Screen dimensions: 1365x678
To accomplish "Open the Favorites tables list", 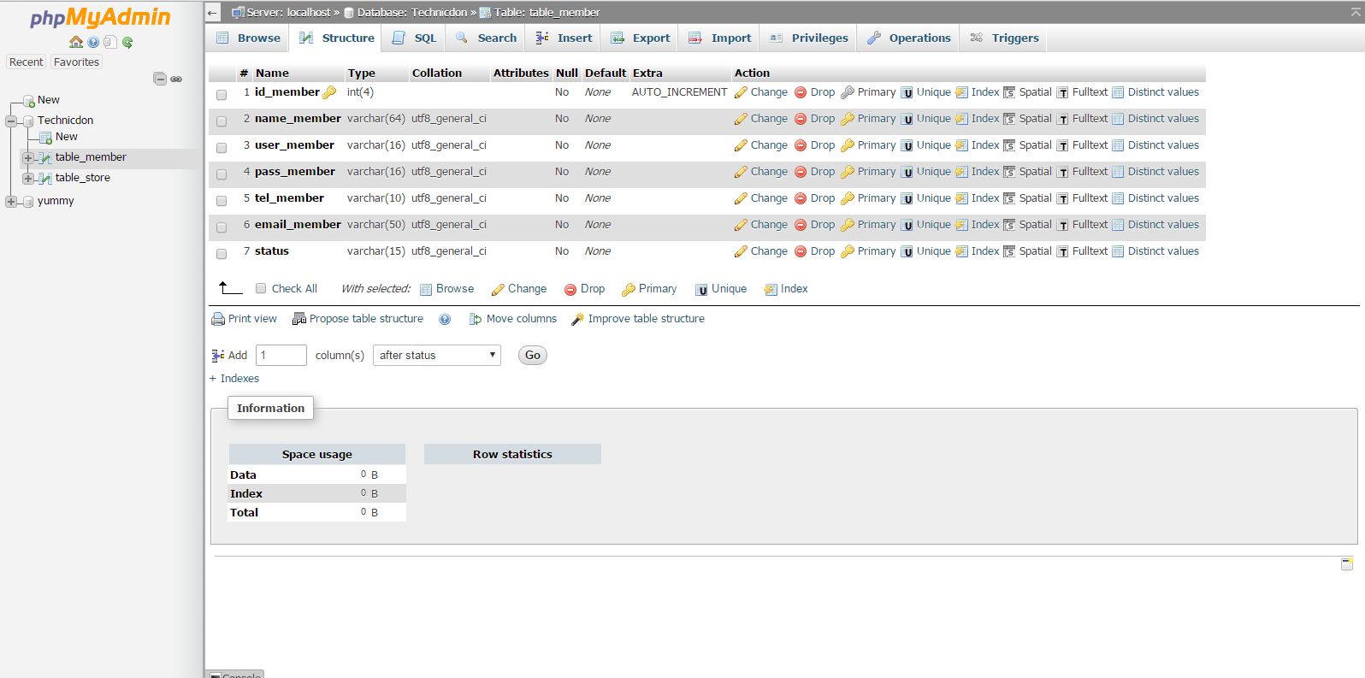I will coord(76,62).
